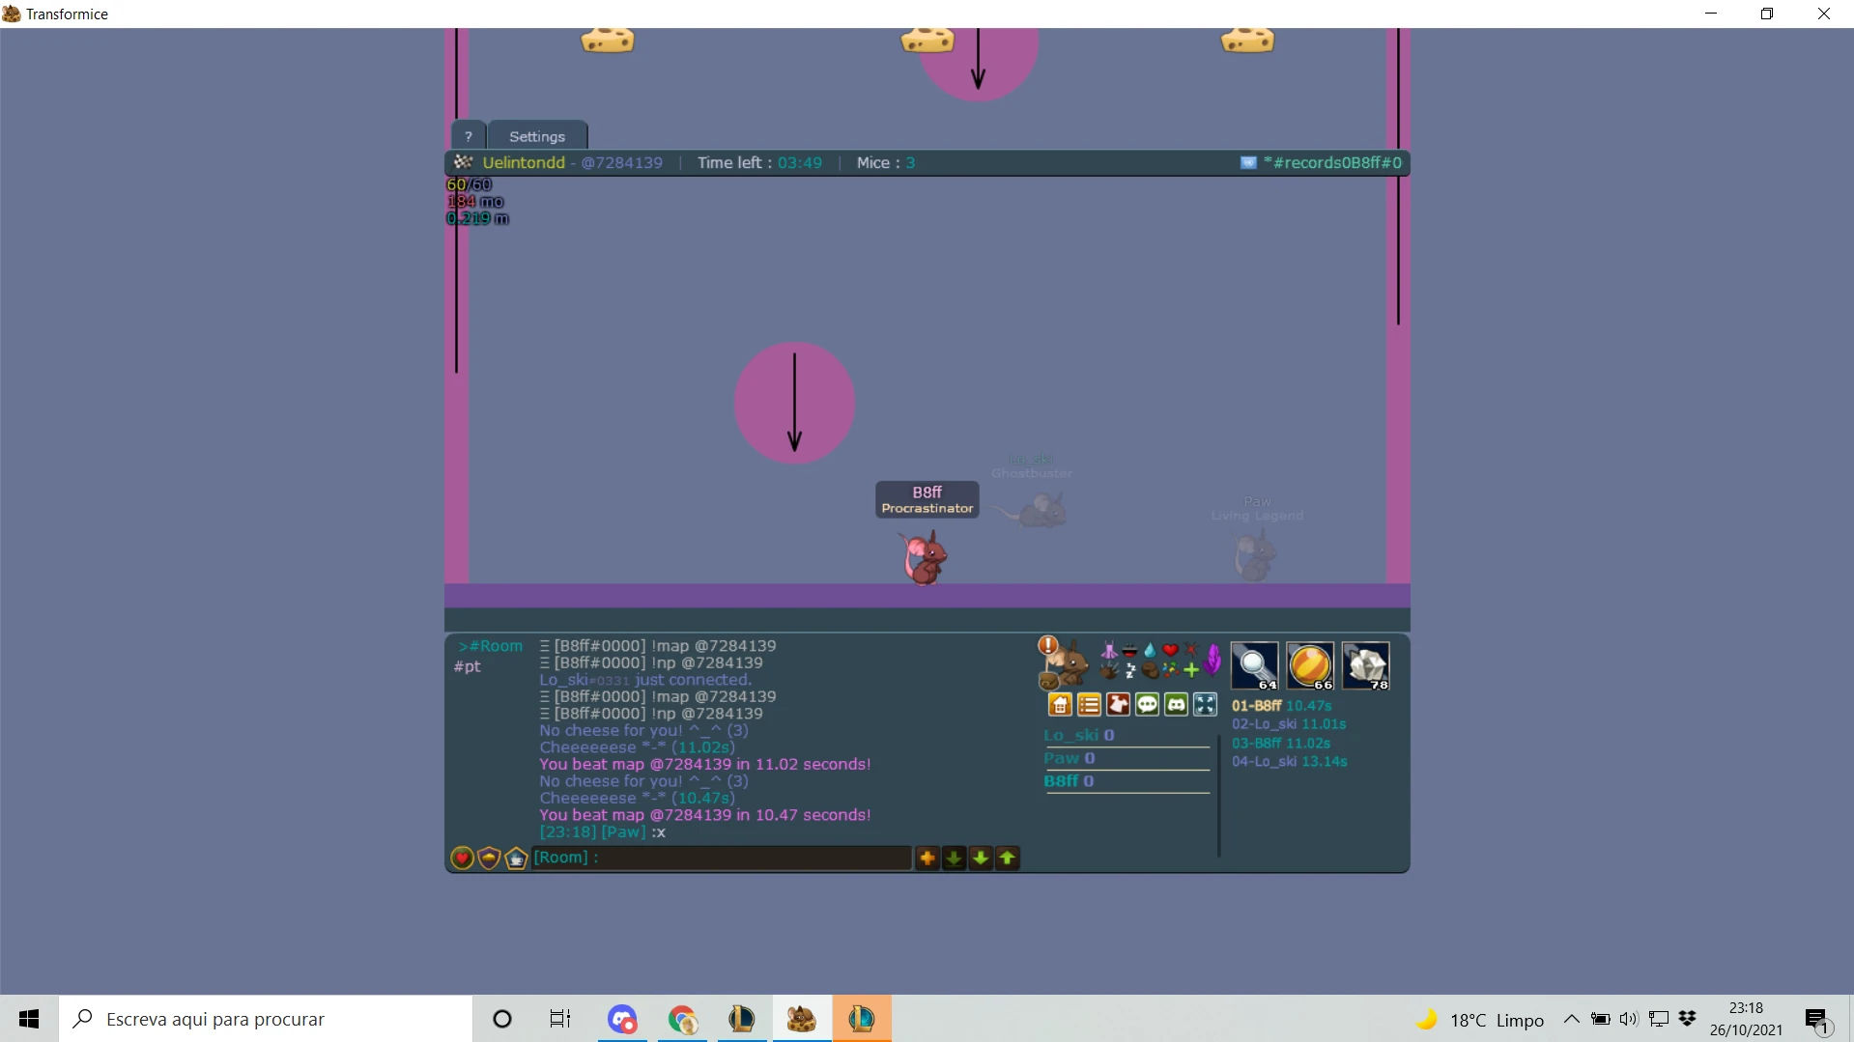
Task: Click the Transformice taskbar icon
Action: tap(801, 1019)
